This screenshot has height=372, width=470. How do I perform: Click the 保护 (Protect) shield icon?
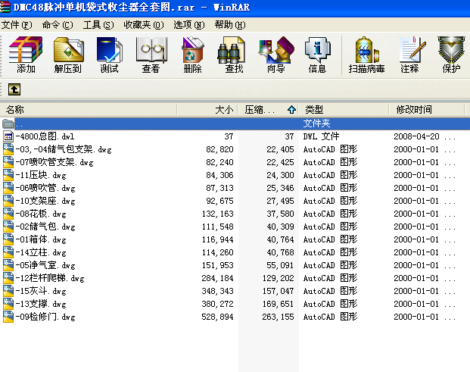(451, 55)
